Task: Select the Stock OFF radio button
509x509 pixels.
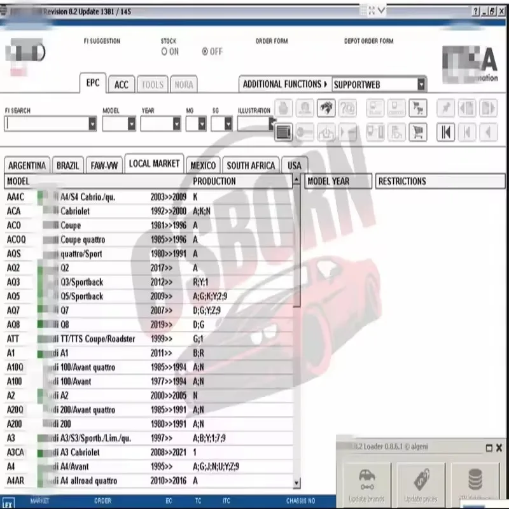Action: point(205,52)
